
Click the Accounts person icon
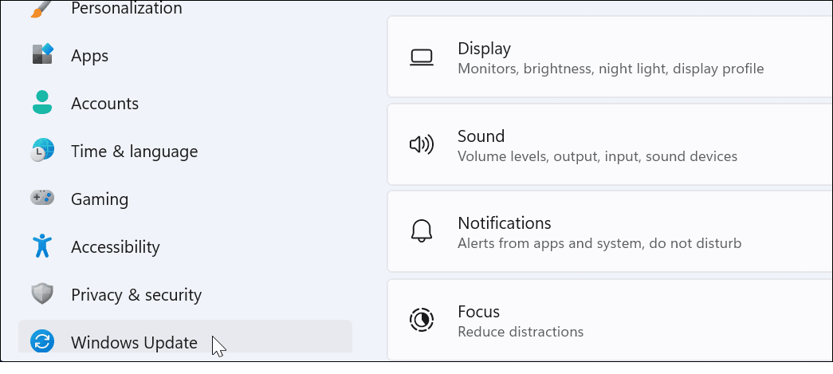point(42,103)
